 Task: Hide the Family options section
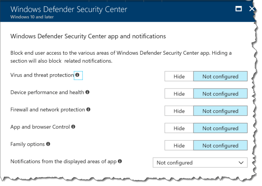coord(179,145)
